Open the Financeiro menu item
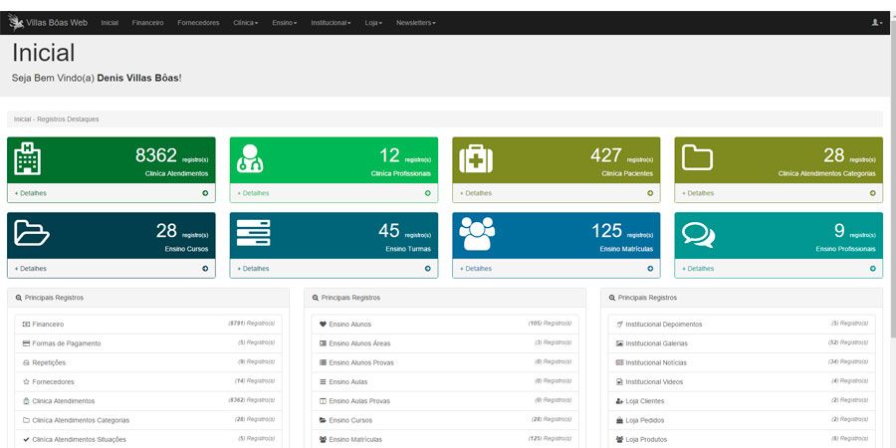 (x=147, y=22)
